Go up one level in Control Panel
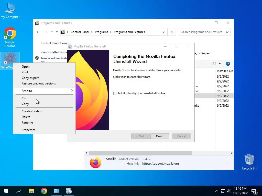Viewport: 262px width, 196px height. [x=57, y=32]
